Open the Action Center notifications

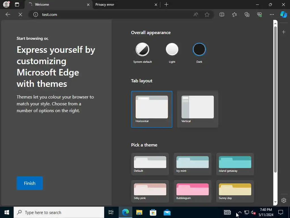[x=281, y=212]
